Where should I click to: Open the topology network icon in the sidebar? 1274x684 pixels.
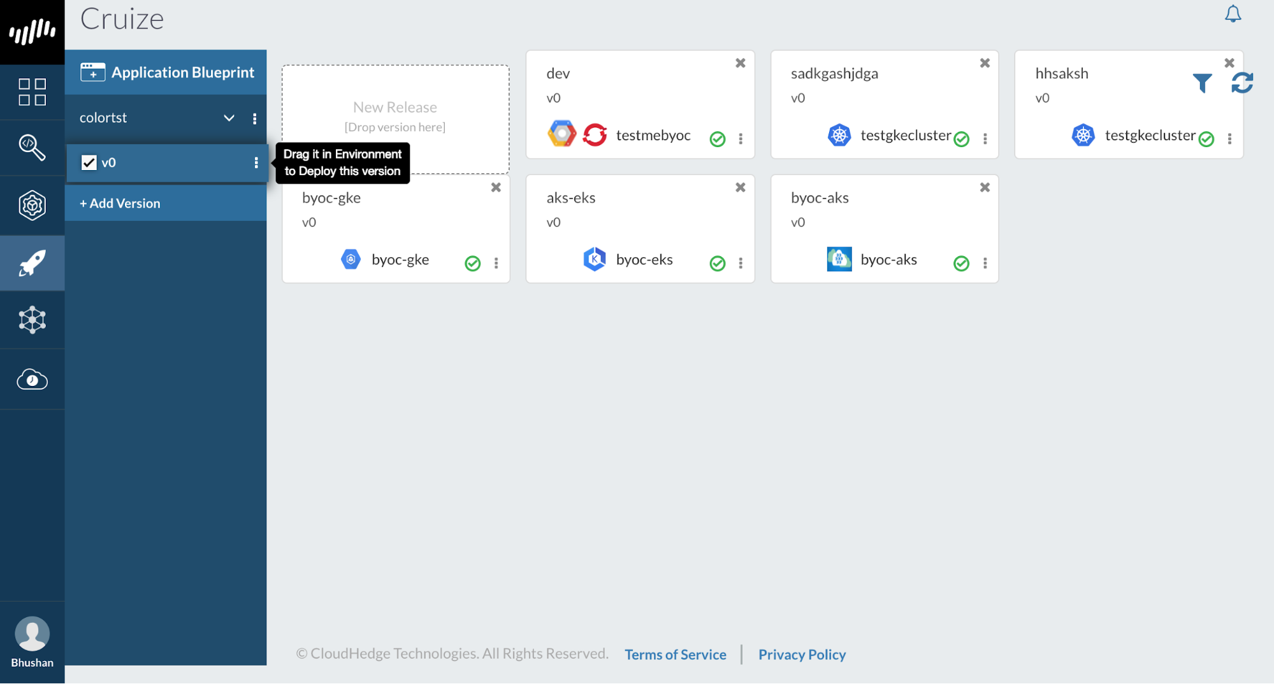(32, 320)
